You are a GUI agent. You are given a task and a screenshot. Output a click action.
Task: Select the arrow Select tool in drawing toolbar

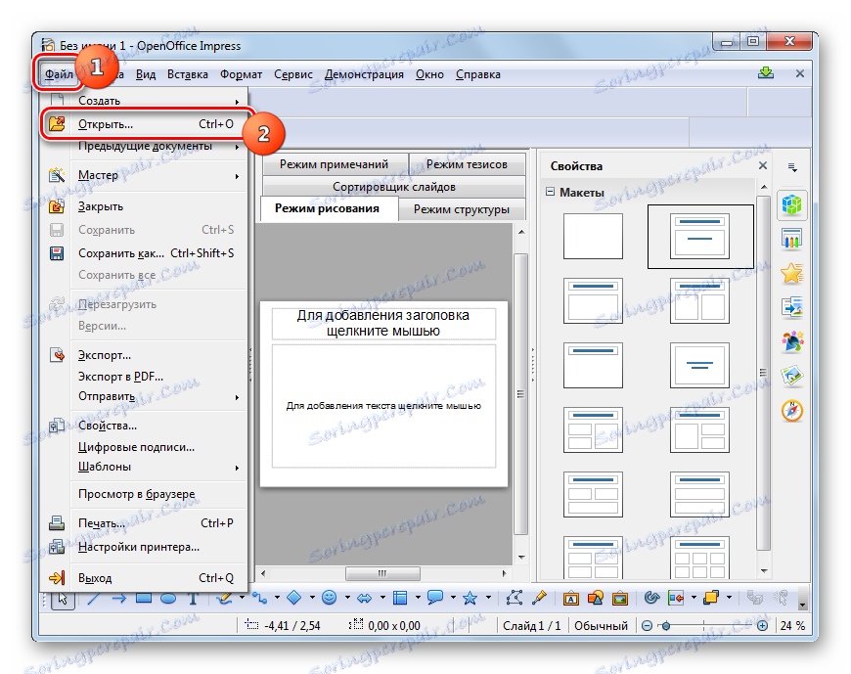pos(63,598)
